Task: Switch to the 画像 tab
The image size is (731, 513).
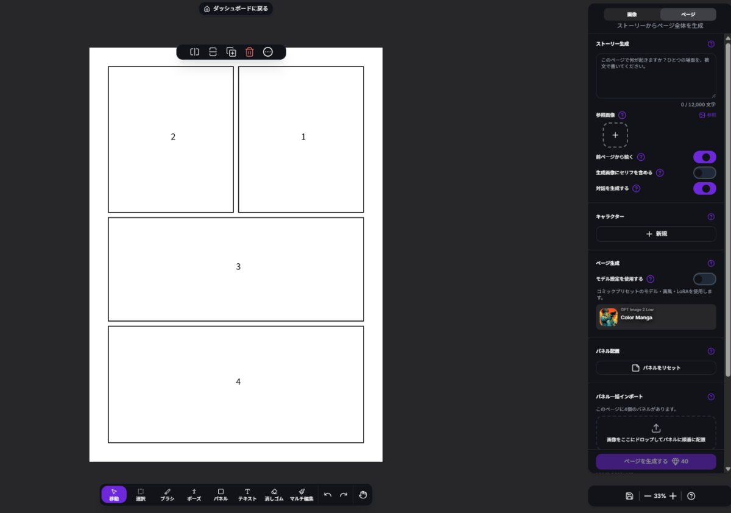Action: (x=632, y=15)
